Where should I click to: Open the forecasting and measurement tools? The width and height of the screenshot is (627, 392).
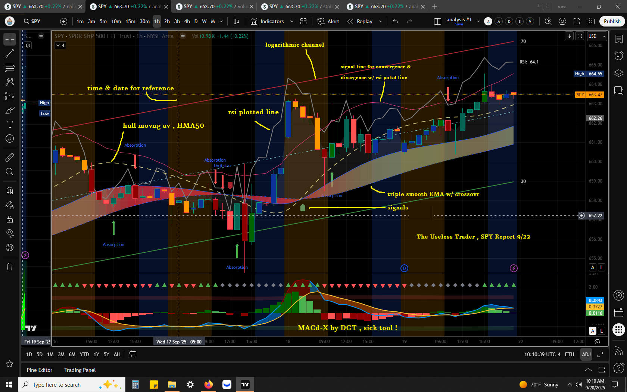(10, 96)
